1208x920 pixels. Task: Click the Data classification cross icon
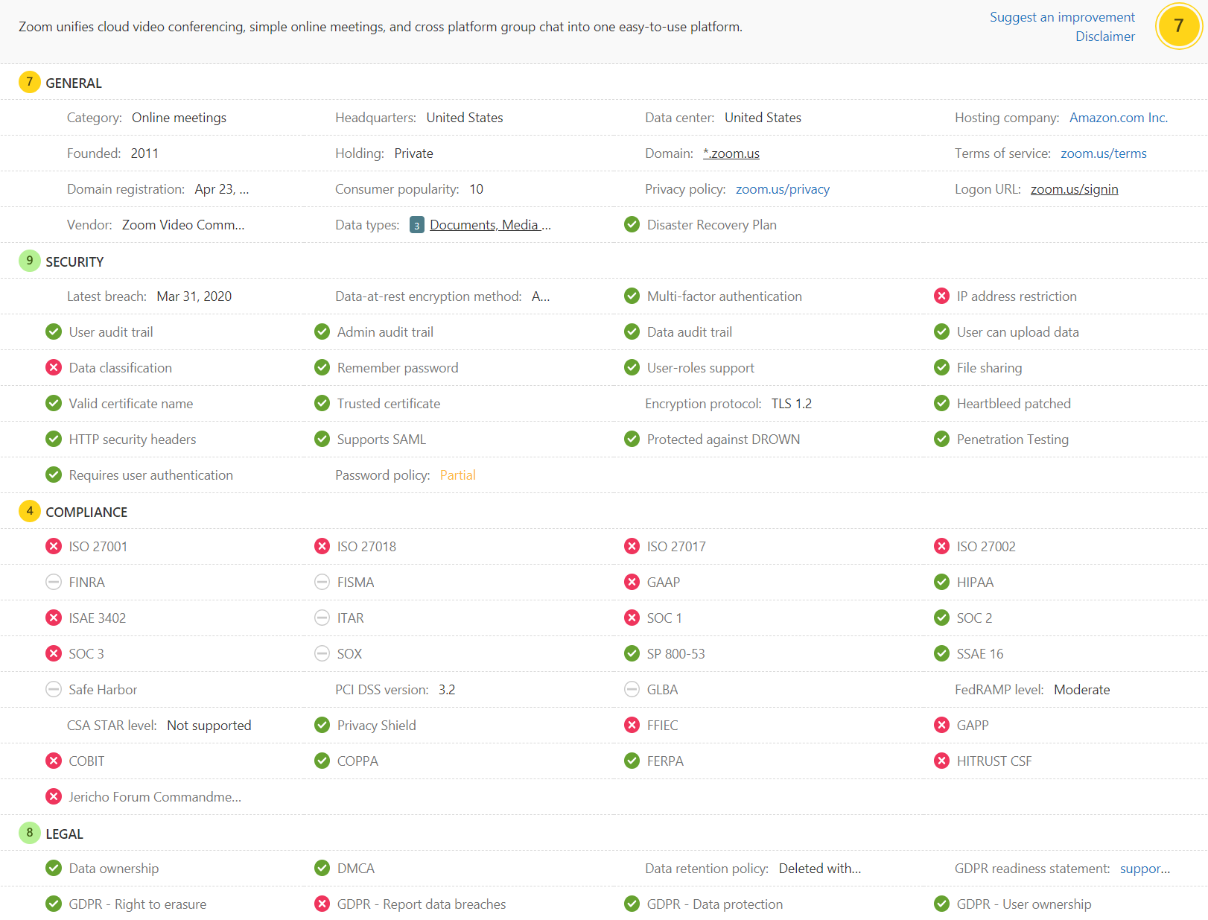(54, 367)
